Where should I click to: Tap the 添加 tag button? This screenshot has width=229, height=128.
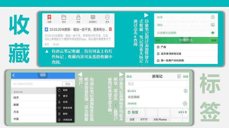click(x=68, y=84)
